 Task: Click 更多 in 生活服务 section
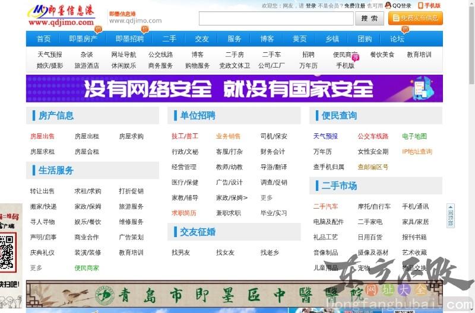(36, 268)
